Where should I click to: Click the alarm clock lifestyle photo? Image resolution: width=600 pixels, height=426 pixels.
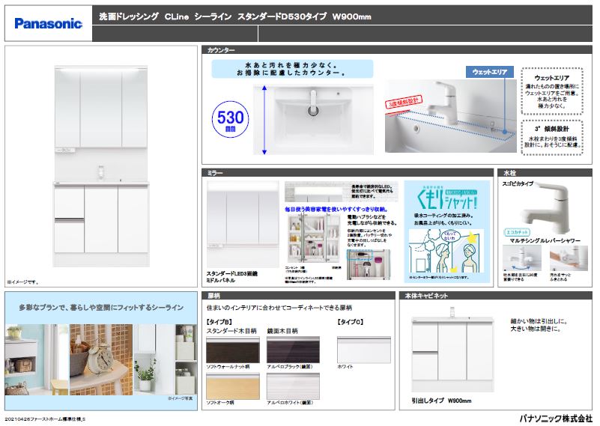pyautogui.click(x=101, y=359)
